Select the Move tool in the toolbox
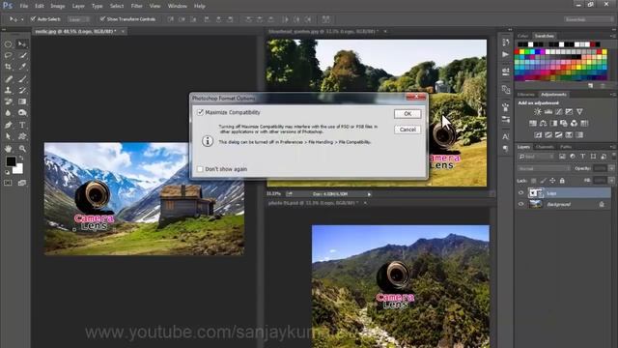This screenshot has width=618, height=348. tap(22, 44)
